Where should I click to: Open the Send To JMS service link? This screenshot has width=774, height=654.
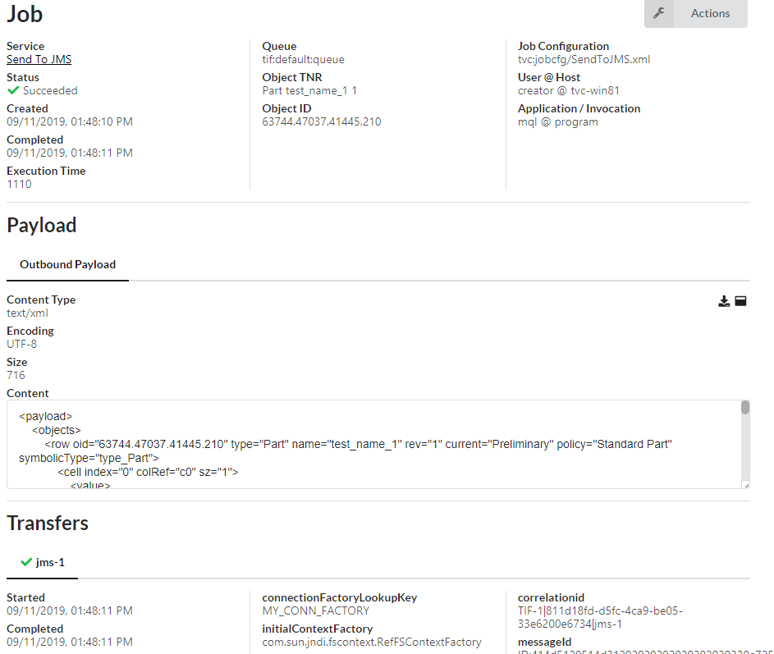point(38,59)
